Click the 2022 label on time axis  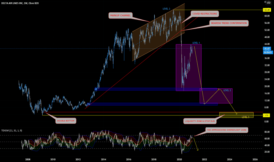204,159
